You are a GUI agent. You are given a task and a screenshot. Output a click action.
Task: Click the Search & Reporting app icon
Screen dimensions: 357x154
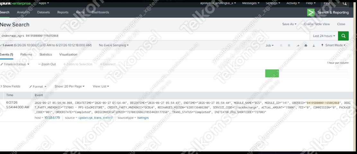(x=311, y=13)
